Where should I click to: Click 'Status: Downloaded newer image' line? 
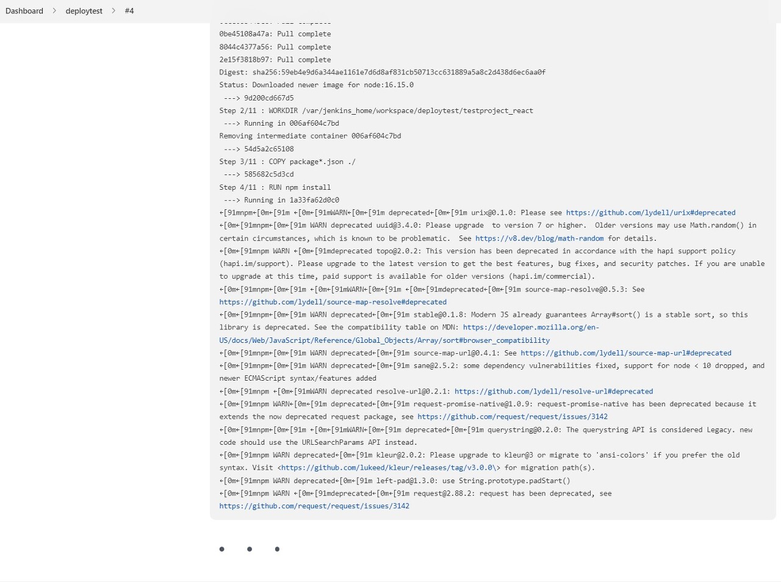point(317,85)
